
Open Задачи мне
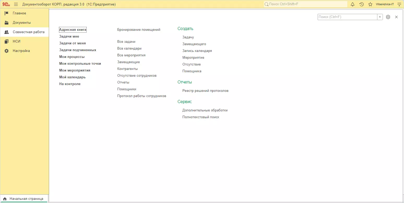point(69,37)
